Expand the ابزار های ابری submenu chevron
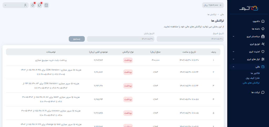The image size is (269, 127). [234, 59]
